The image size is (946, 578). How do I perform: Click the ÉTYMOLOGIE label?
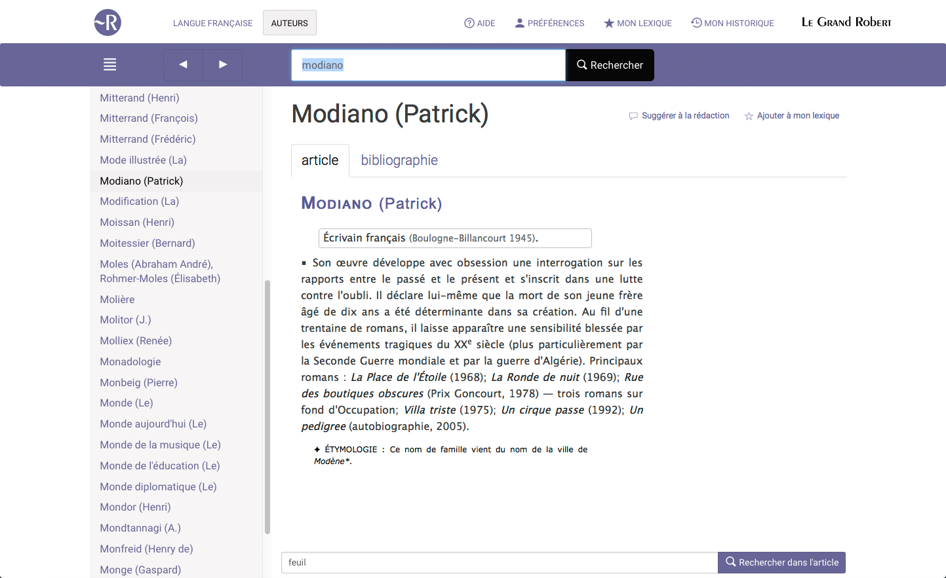click(351, 450)
